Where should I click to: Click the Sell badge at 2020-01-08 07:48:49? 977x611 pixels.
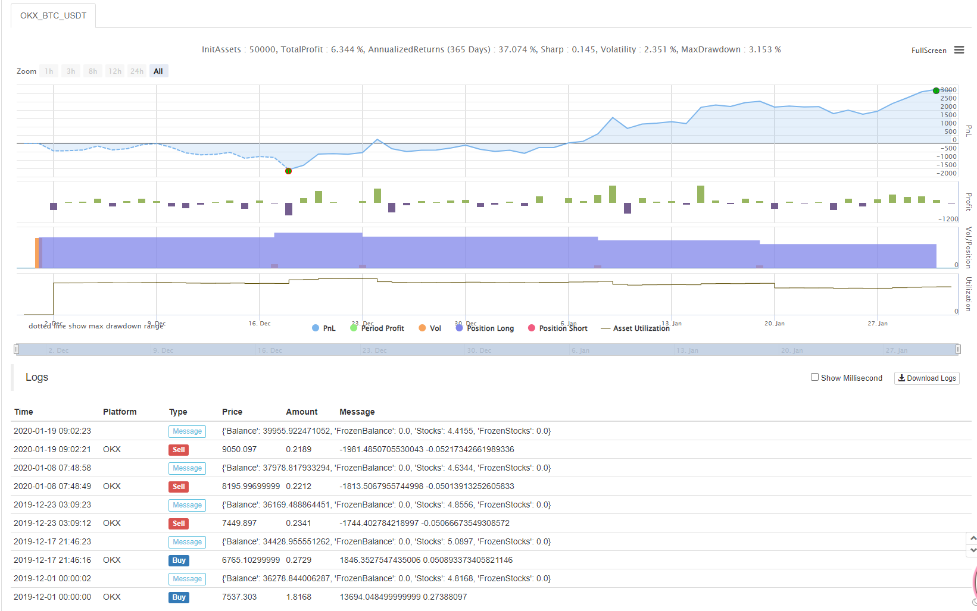point(179,487)
